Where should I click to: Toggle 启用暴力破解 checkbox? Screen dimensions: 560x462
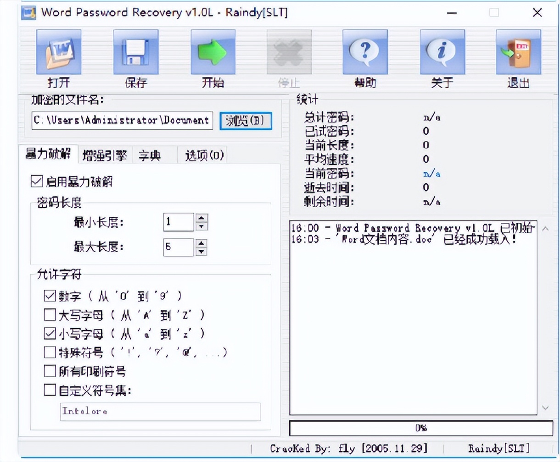point(37,181)
